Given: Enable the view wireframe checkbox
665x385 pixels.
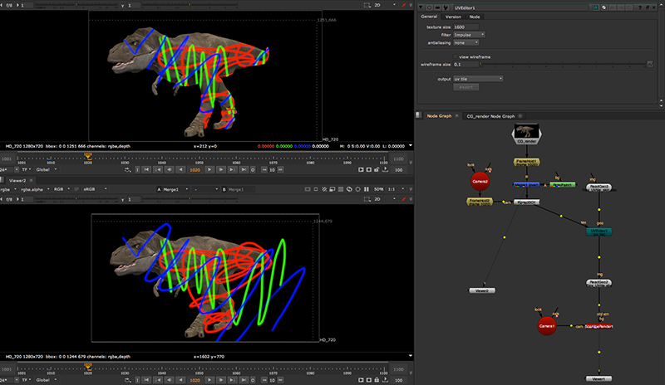Looking at the screenshot, I should coord(456,56).
